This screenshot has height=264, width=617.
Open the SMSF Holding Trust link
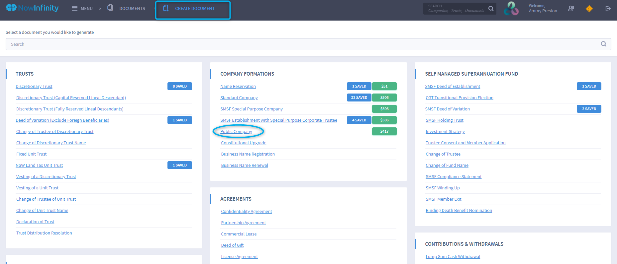445,120
